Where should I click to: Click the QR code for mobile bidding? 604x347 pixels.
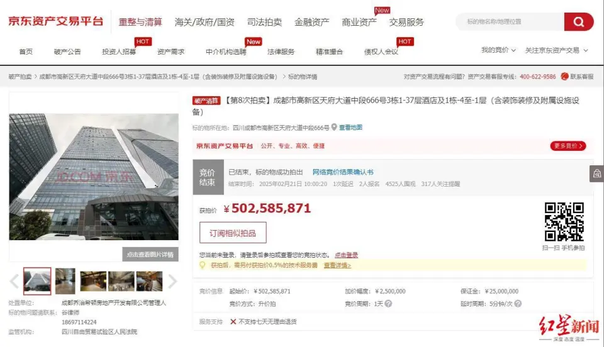coord(563,221)
